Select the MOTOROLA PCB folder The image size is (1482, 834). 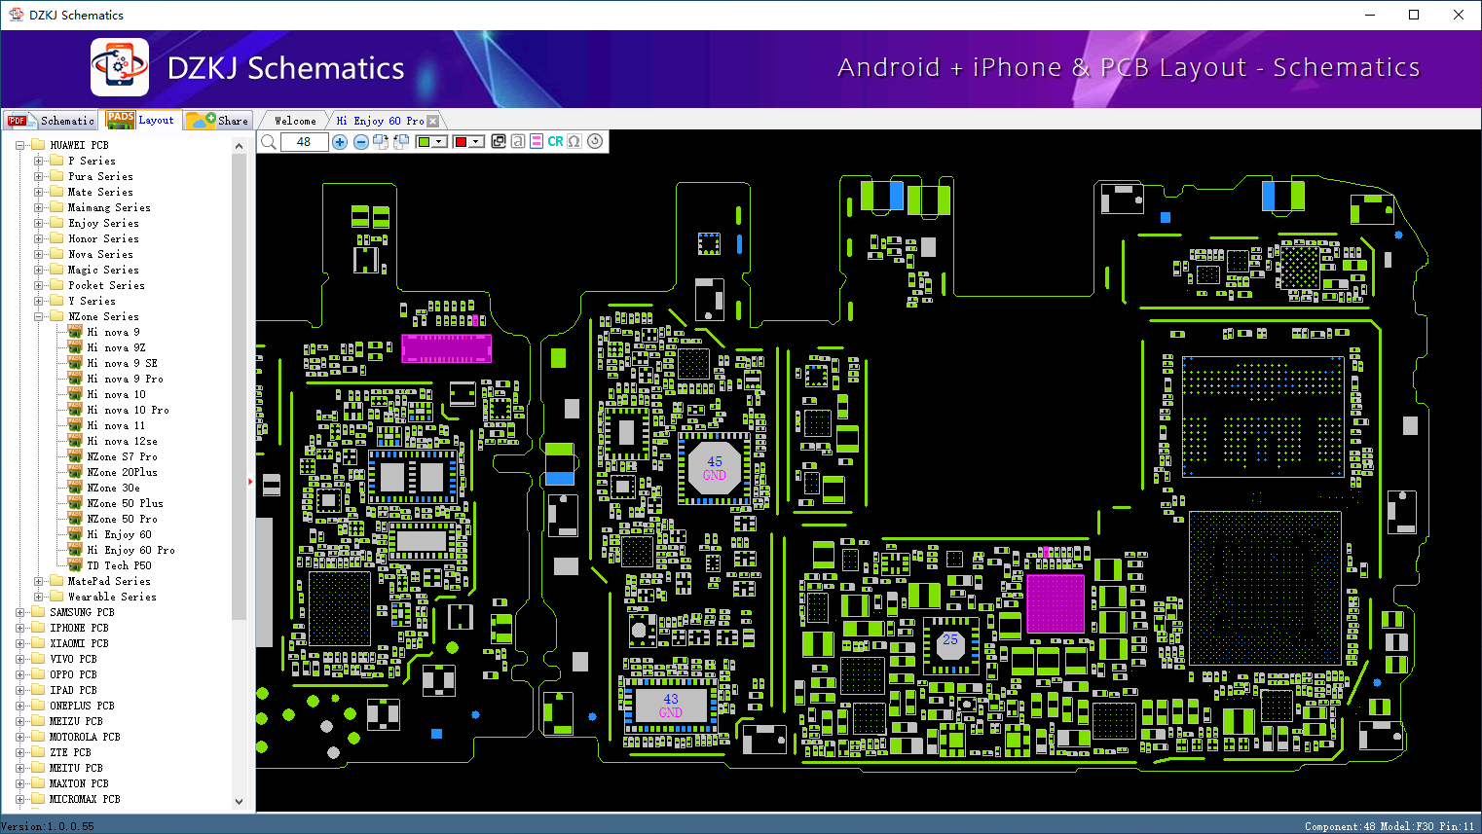[x=85, y=737]
